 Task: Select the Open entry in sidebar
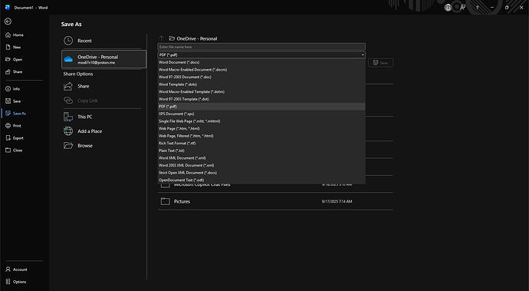click(x=14, y=59)
